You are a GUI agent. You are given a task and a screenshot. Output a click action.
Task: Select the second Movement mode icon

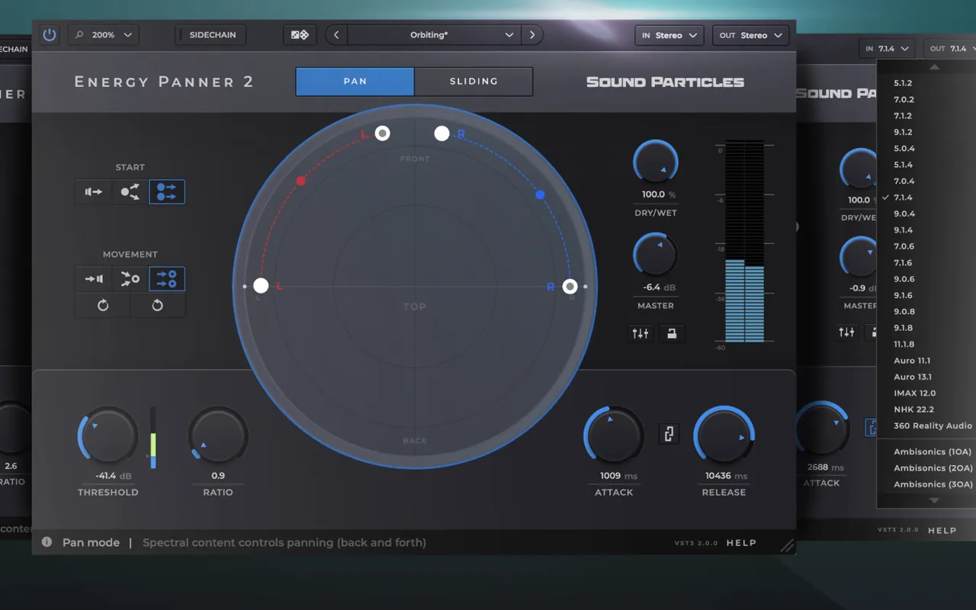[x=130, y=279]
